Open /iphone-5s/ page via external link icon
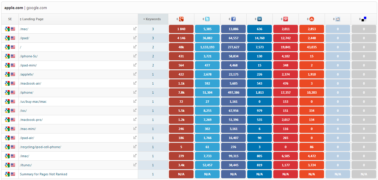This screenshot has width=378, height=180. [x=135, y=56]
